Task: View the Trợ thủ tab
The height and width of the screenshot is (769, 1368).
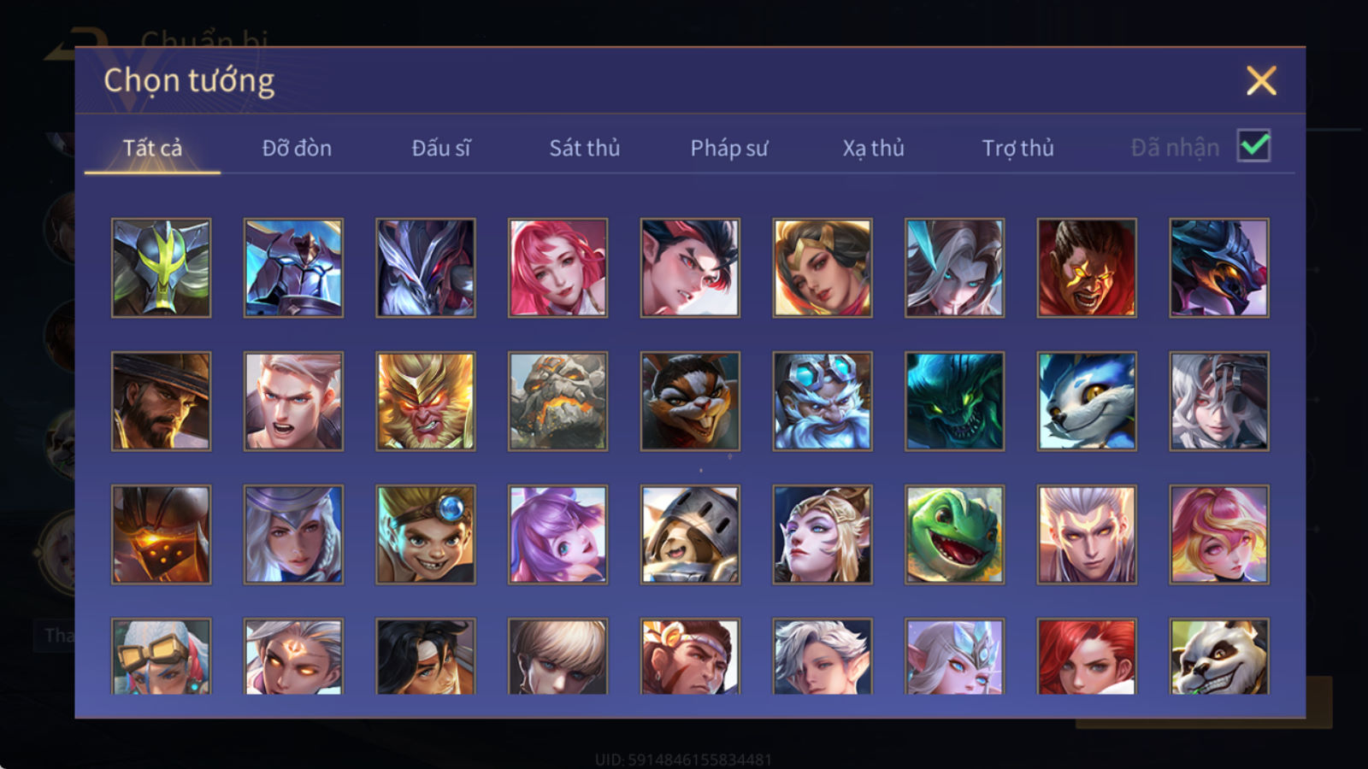Action: pos(1017,148)
